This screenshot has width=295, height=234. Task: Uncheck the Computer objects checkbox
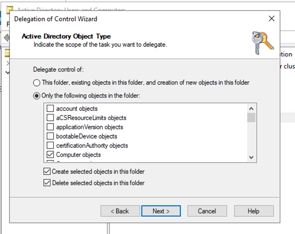[50, 155]
